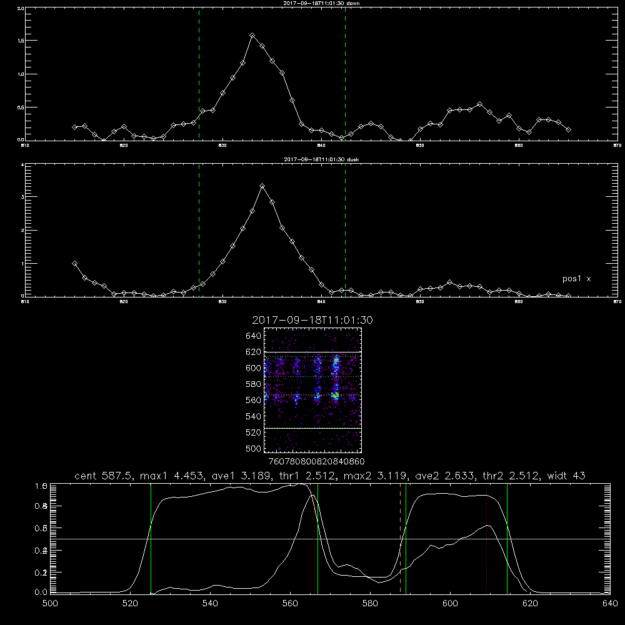Click the '2017-09-18T11:01:30 dusk' plot title
This screenshot has width=625, height=625.
321,159
